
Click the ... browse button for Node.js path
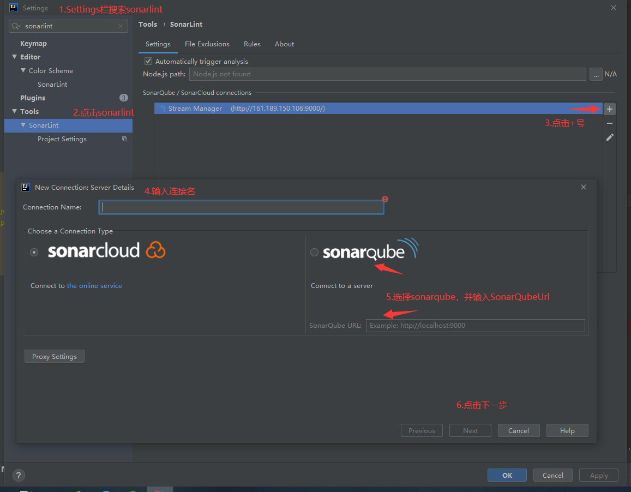point(596,74)
